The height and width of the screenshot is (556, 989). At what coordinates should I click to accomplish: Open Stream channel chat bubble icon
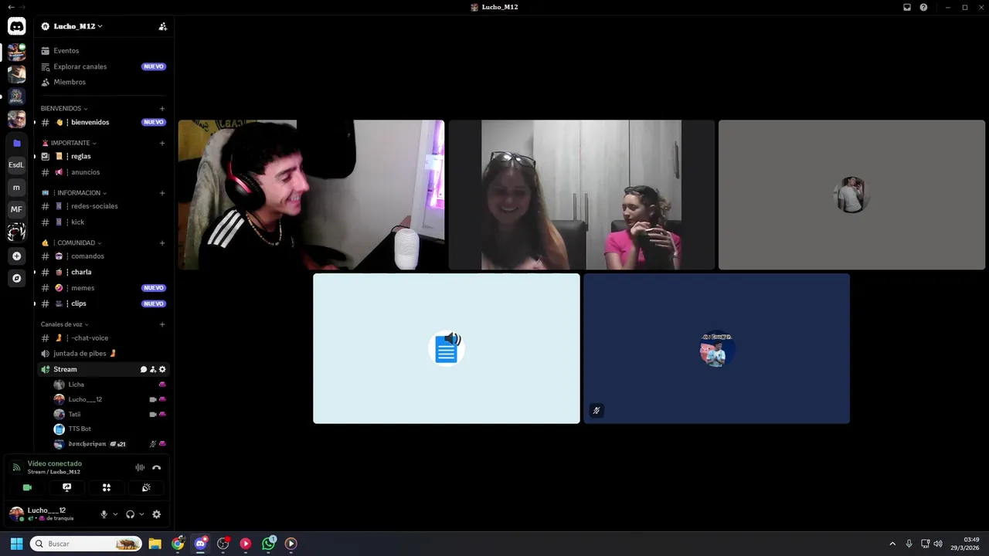pos(143,369)
